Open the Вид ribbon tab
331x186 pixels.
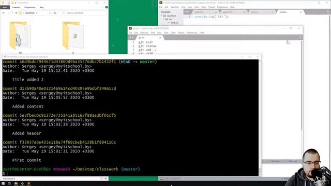point(42,7)
